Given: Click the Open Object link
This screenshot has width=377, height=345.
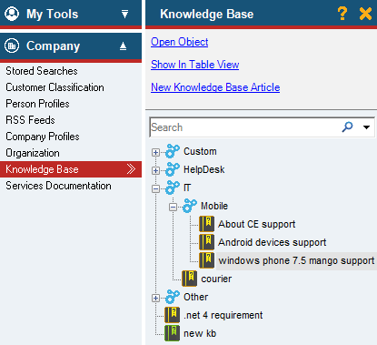Looking at the screenshot, I should (180, 42).
